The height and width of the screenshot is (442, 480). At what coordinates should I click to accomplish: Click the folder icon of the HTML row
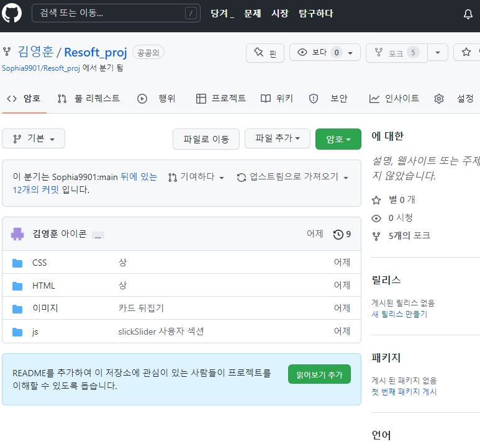point(17,286)
